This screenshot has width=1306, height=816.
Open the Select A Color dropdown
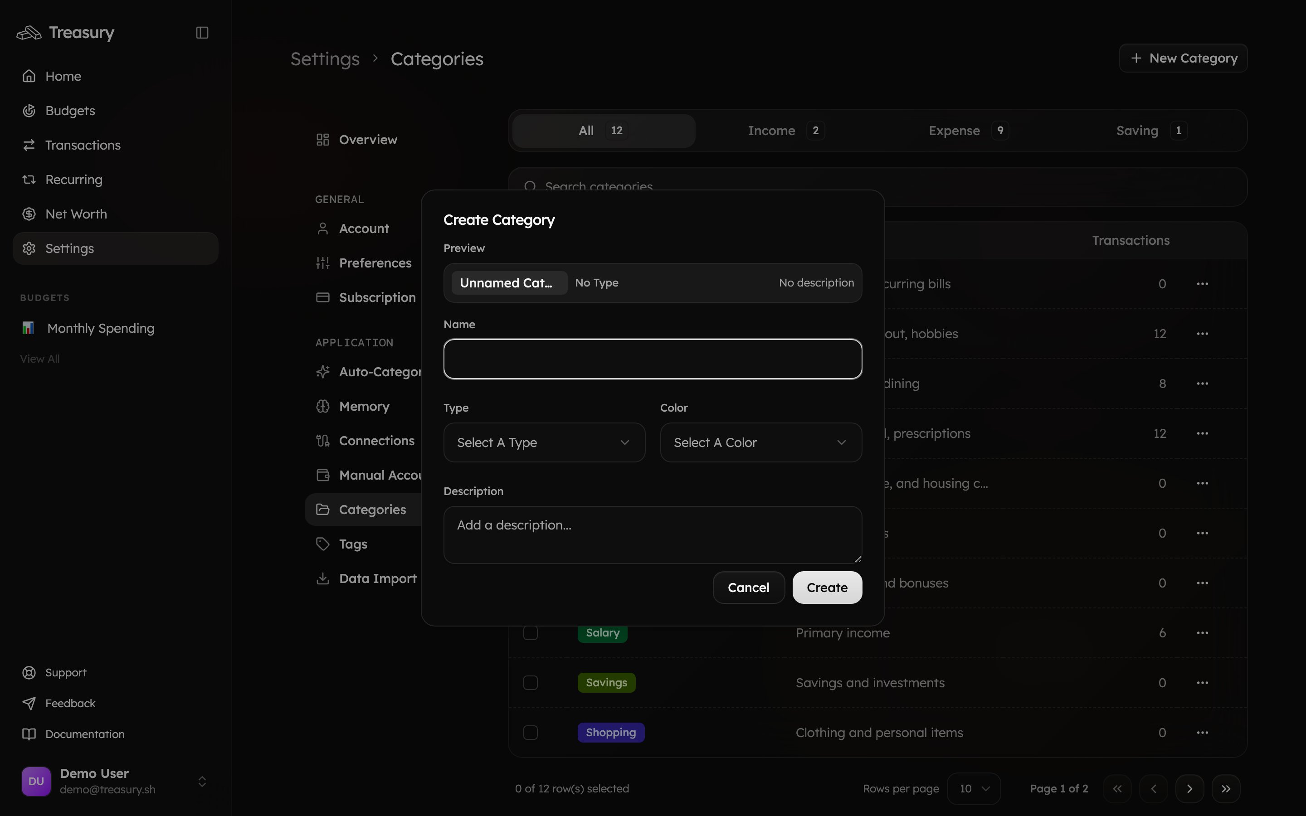click(x=761, y=442)
